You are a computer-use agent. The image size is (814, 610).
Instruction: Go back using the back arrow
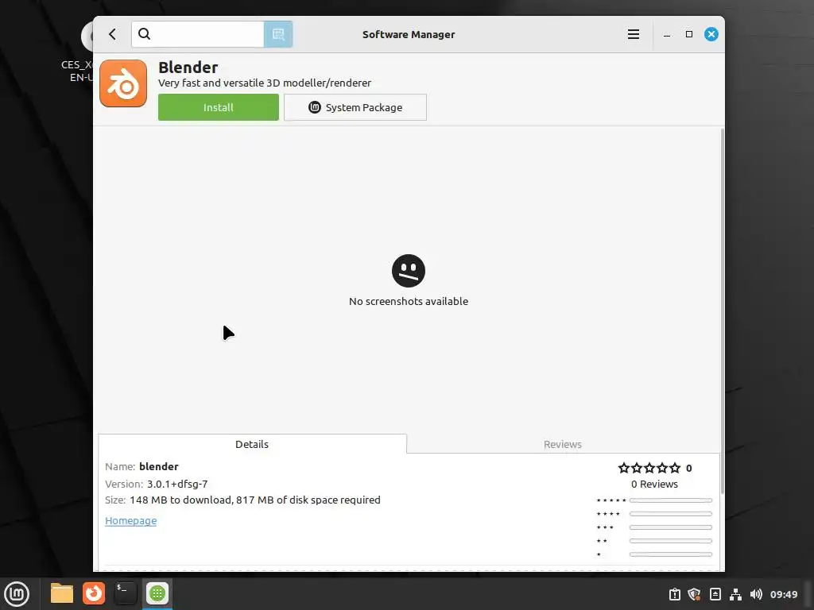(x=112, y=34)
